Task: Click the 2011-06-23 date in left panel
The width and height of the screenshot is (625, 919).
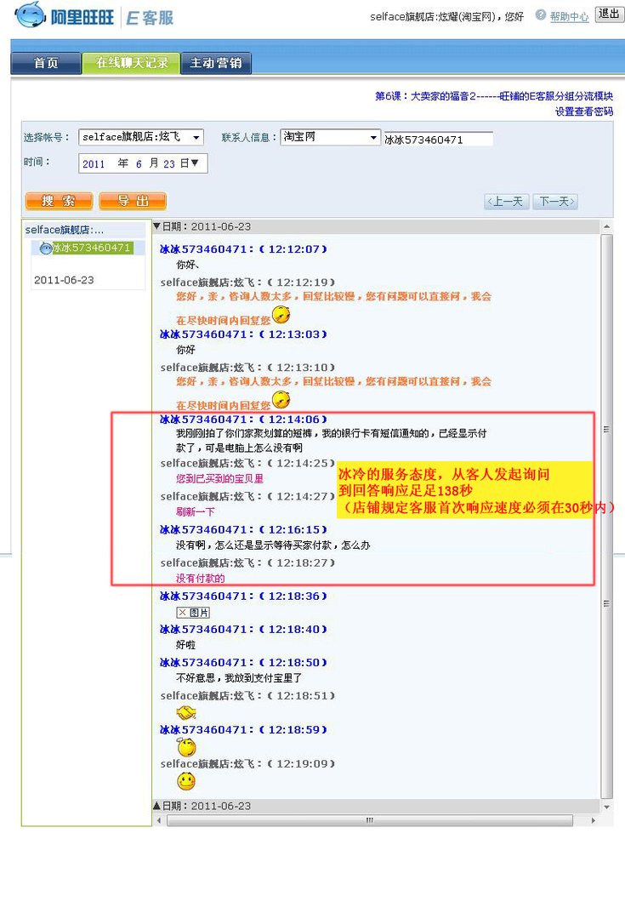Action: (64, 280)
